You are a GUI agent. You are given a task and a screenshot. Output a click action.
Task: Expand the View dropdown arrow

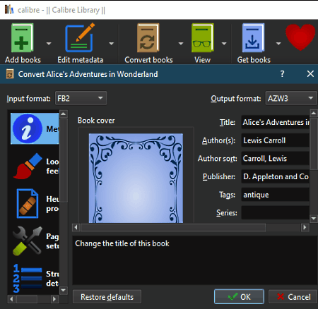(x=224, y=44)
